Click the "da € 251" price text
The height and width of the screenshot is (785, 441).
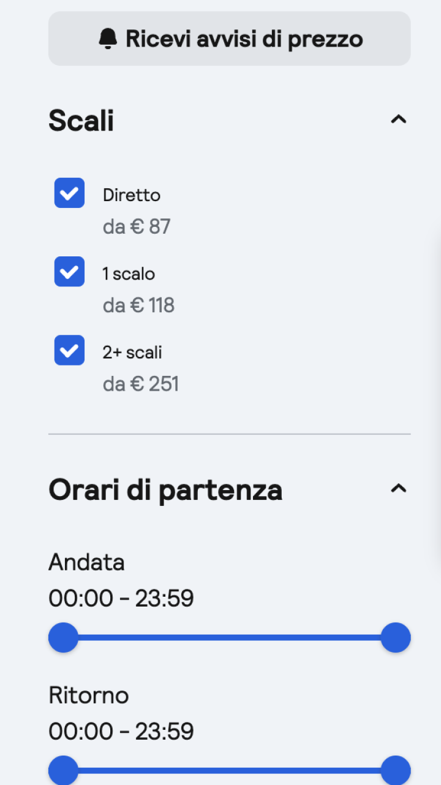pos(141,384)
